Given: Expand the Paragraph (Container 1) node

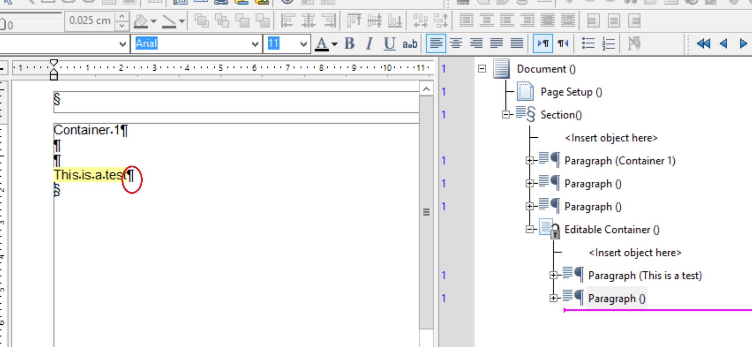Looking at the screenshot, I should pos(530,160).
